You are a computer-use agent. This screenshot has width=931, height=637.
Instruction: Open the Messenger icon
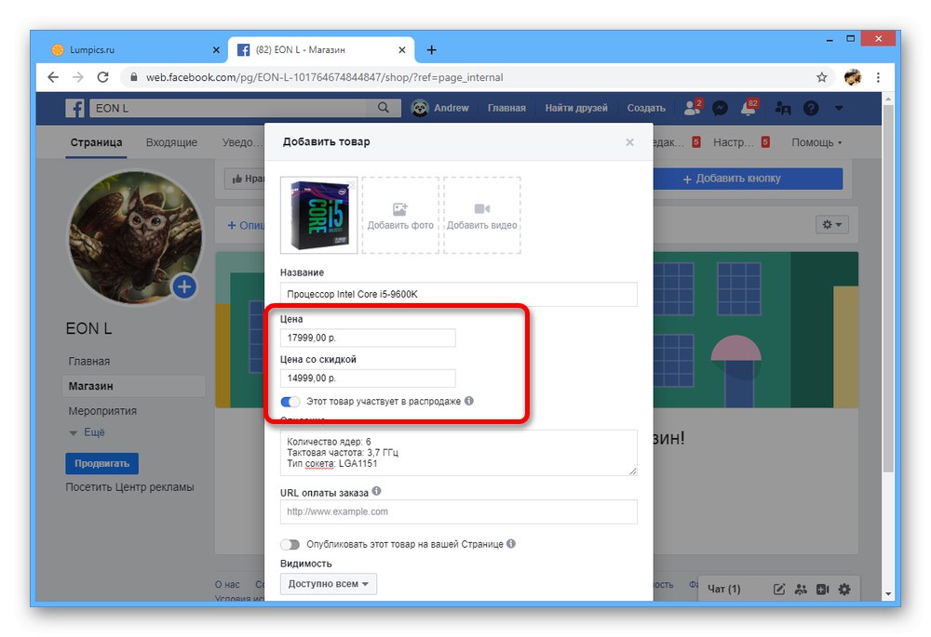[x=721, y=108]
